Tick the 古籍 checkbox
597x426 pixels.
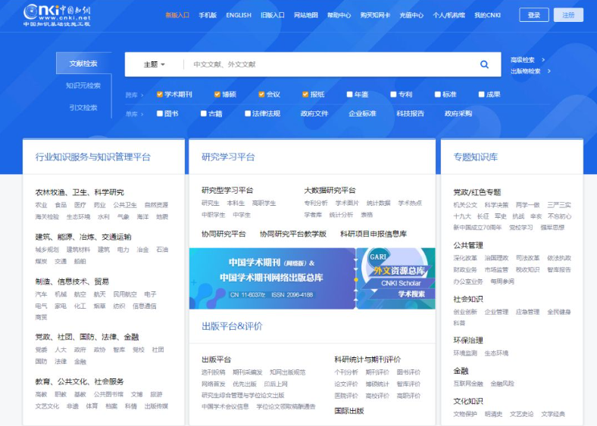point(204,113)
